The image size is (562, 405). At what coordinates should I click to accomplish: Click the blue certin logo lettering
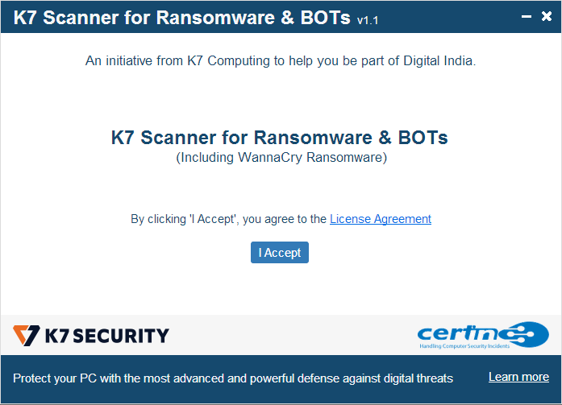click(x=459, y=333)
